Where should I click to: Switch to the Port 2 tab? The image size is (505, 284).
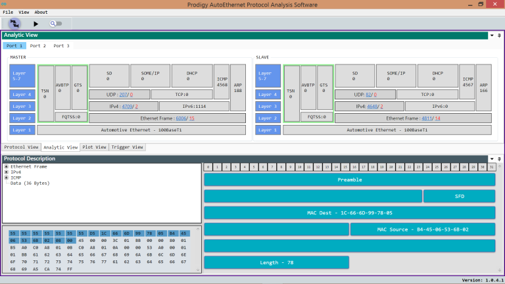pyautogui.click(x=37, y=46)
